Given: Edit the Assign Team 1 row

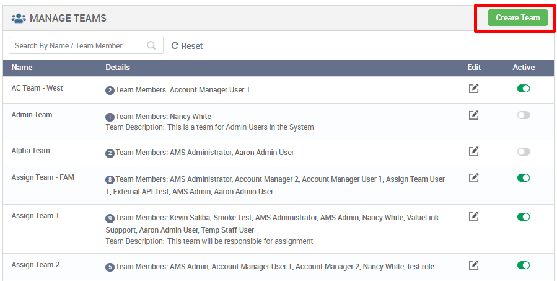Looking at the screenshot, I should 473,216.
